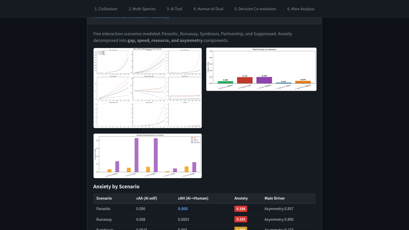Open the Final Anxiety by Scenario chart
The width and height of the screenshot is (409, 230).
(261, 69)
